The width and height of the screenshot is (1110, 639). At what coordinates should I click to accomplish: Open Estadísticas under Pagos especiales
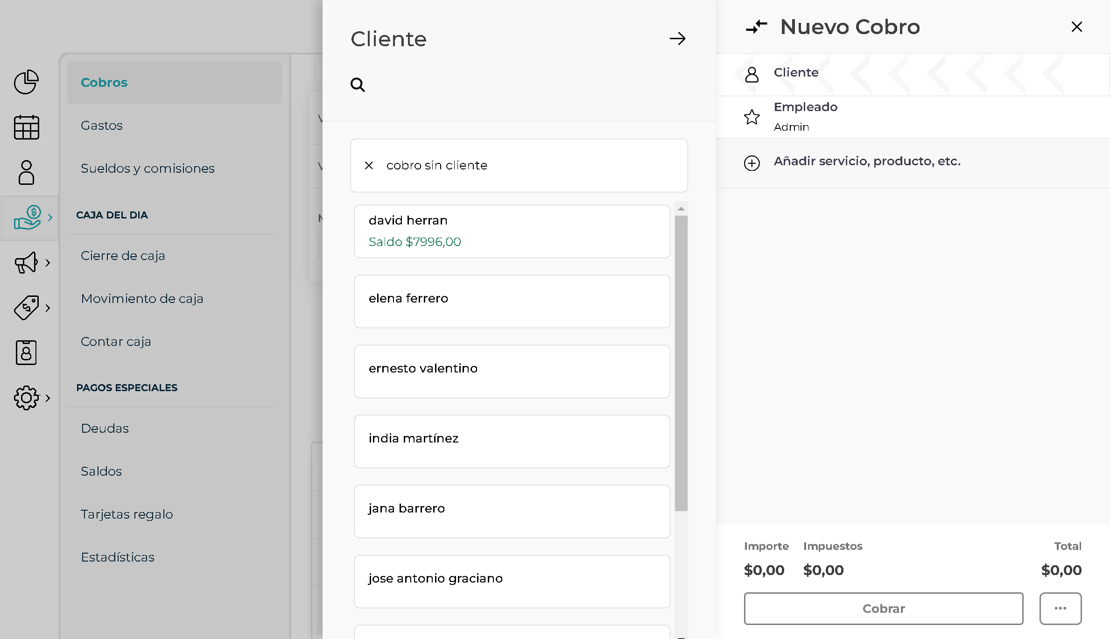tap(118, 557)
